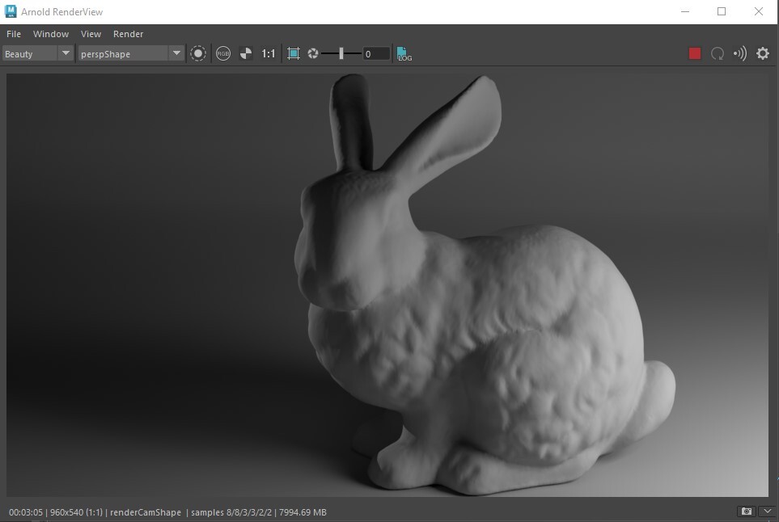Toggle the RGB channel display icon
This screenshot has width=779, height=522.
(x=223, y=54)
